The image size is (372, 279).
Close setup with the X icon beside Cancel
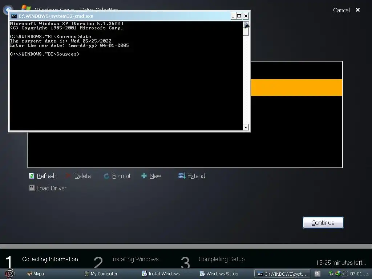pyautogui.click(x=358, y=10)
